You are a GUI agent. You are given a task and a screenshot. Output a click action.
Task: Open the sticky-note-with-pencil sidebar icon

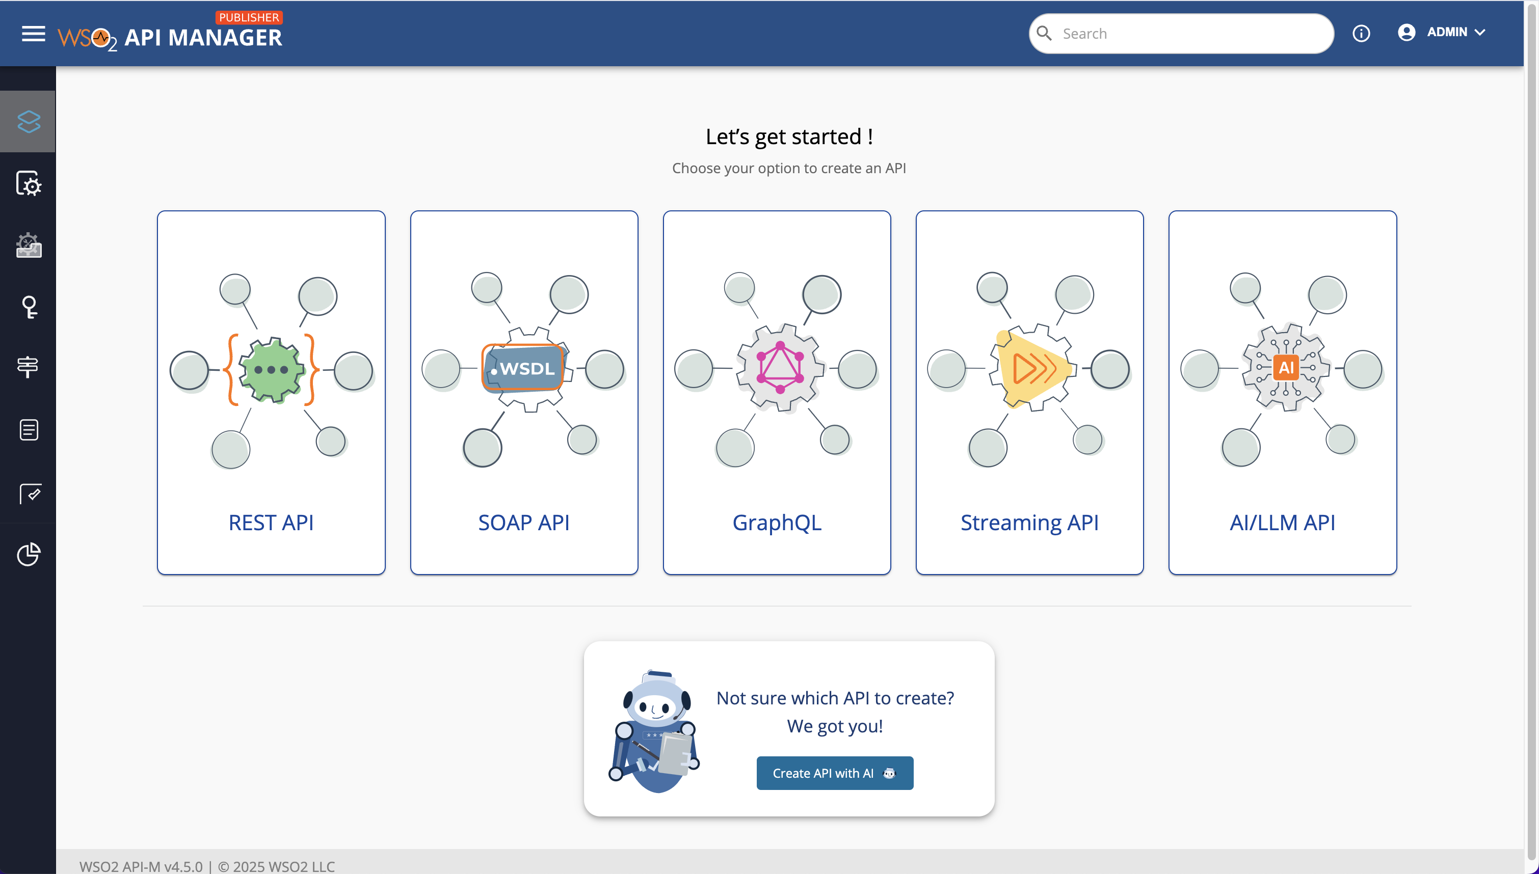[30, 494]
